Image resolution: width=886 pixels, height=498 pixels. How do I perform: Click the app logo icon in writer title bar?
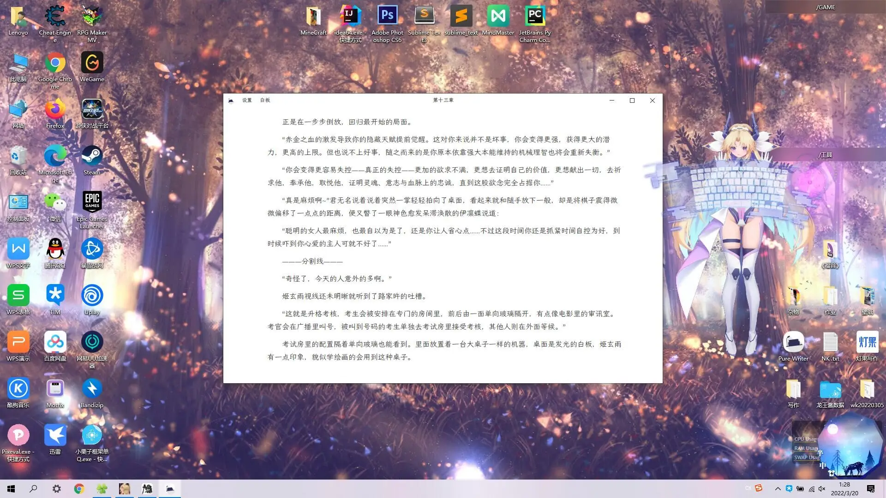click(x=231, y=100)
